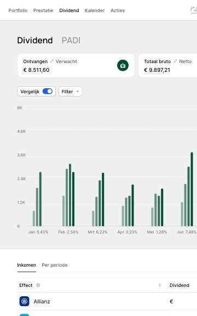The width and height of the screenshot is (197, 316).
Task: Switch to the Per periode tab
Action: tap(55, 265)
